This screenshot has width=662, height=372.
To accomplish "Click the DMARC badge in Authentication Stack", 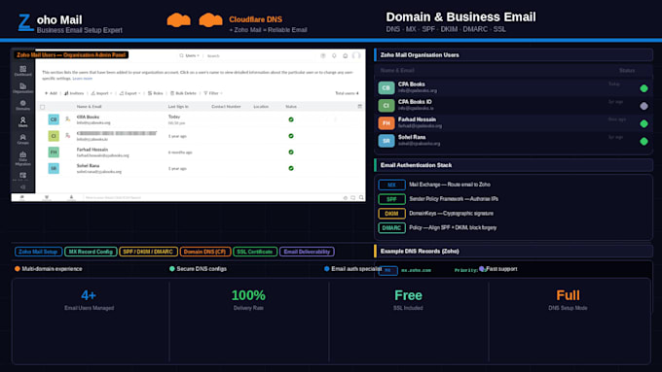I will [391, 227].
